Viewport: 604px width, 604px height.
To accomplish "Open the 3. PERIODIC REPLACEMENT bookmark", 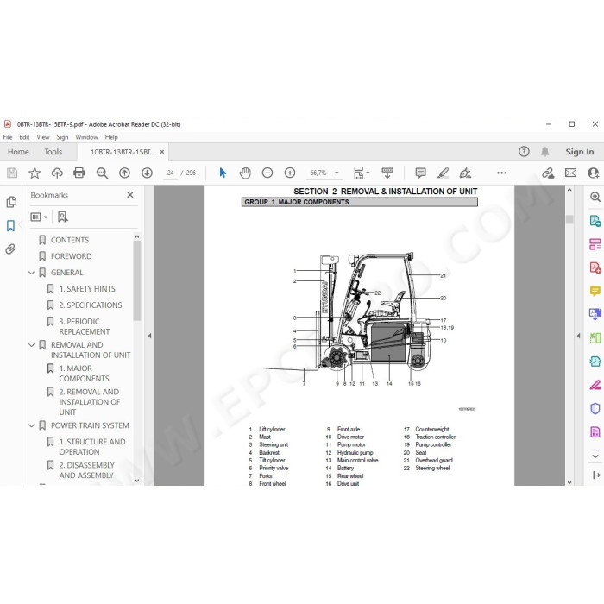I will click(x=85, y=326).
